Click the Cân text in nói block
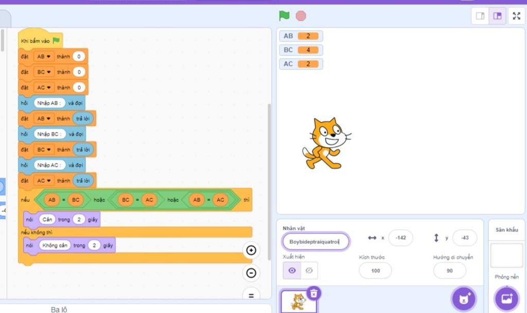527x313 pixels. [x=47, y=219]
